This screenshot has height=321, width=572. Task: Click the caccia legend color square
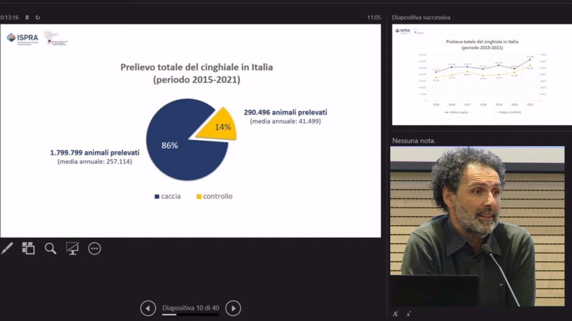point(156,197)
